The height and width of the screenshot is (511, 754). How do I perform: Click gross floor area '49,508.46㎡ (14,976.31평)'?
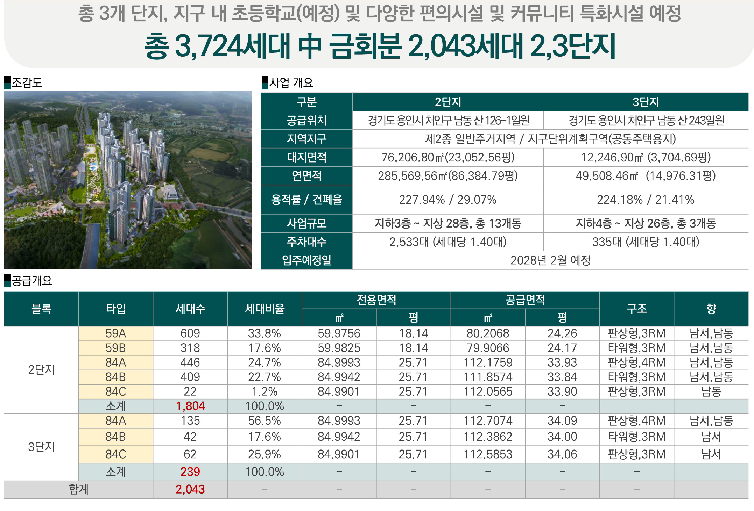[646, 175]
